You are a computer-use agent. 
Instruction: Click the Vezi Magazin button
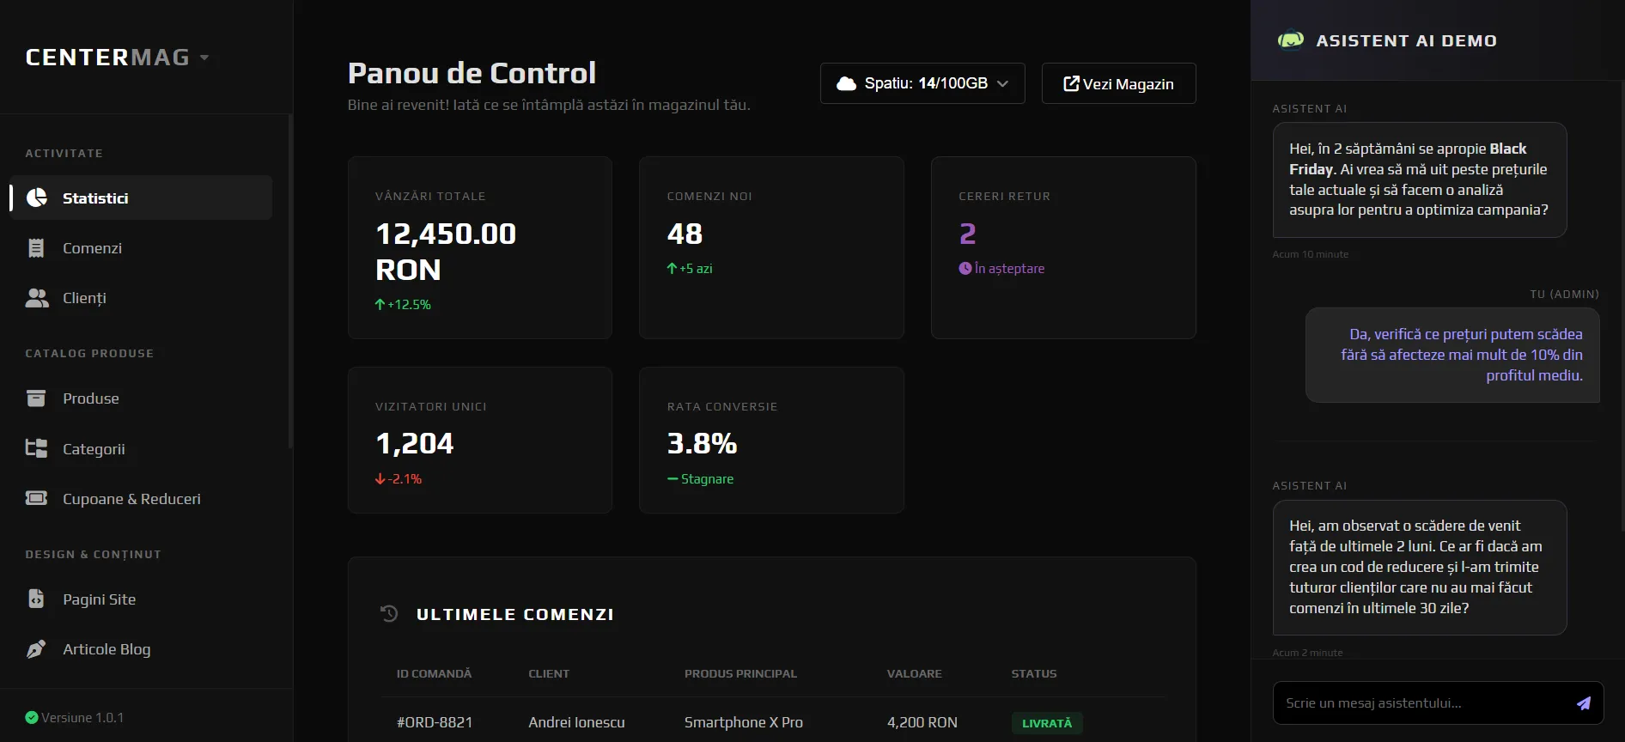point(1118,83)
